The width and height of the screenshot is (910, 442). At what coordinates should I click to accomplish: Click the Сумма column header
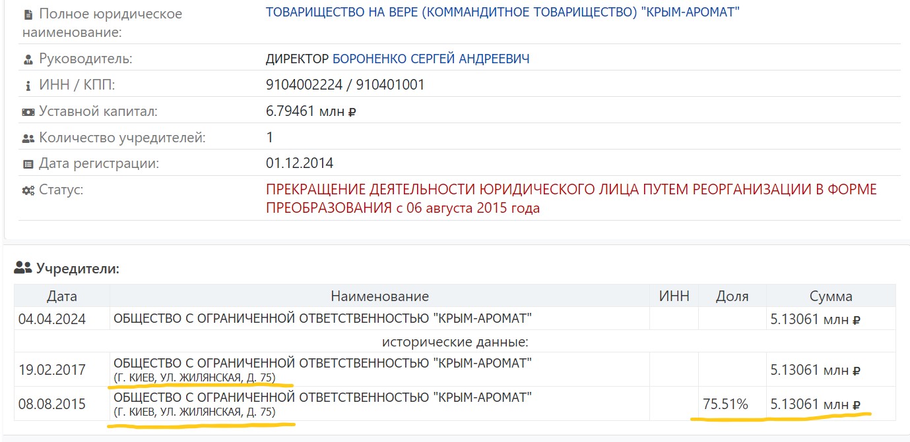831,296
